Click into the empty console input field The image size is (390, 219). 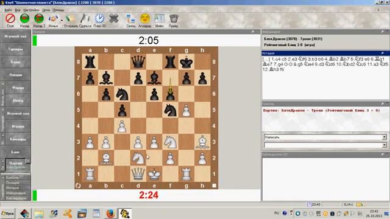click(323, 145)
